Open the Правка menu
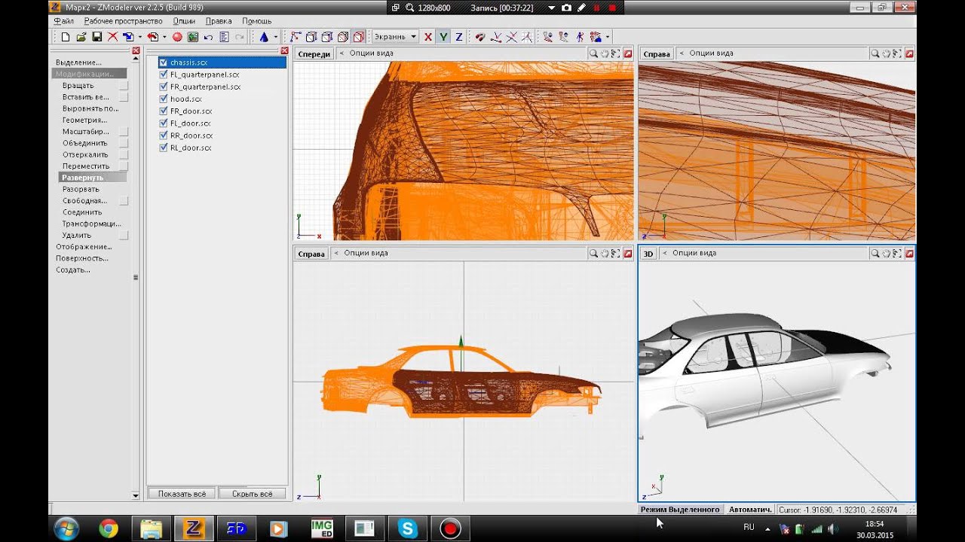Screen dimensions: 965x542 pos(219,21)
